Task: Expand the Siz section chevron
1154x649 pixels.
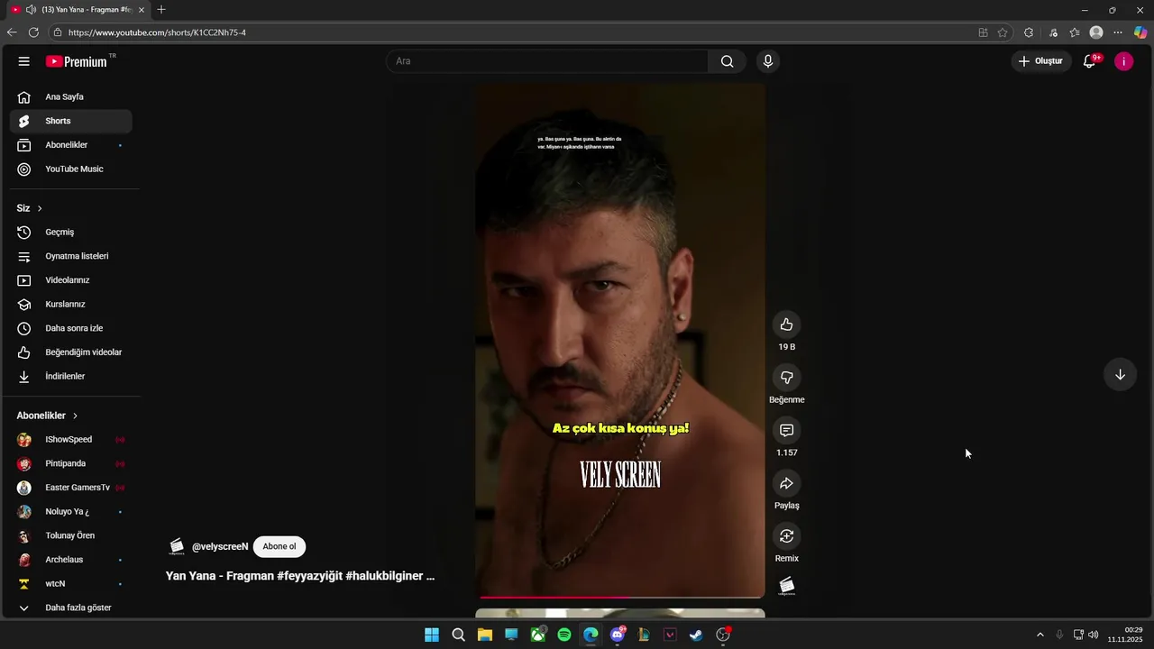Action: click(x=40, y=208)
